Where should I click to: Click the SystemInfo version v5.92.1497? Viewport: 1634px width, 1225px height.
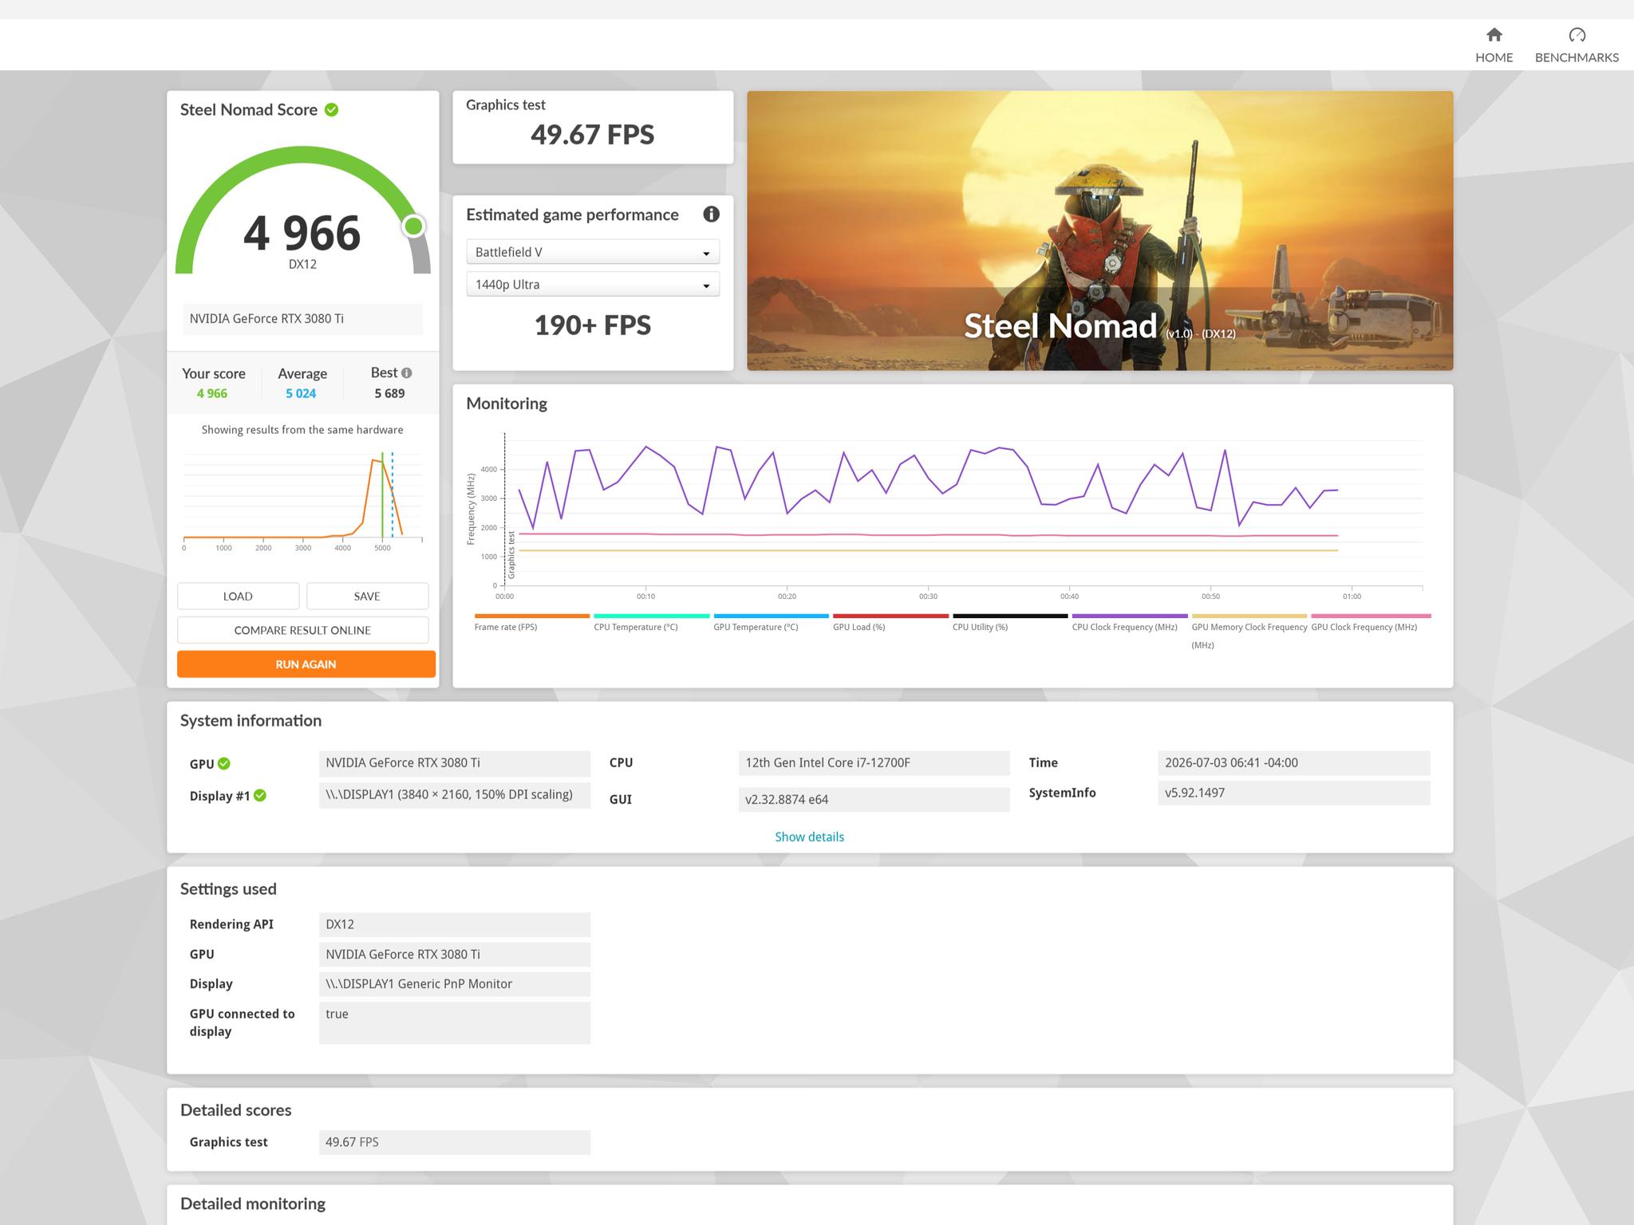tap(1293, 794)
